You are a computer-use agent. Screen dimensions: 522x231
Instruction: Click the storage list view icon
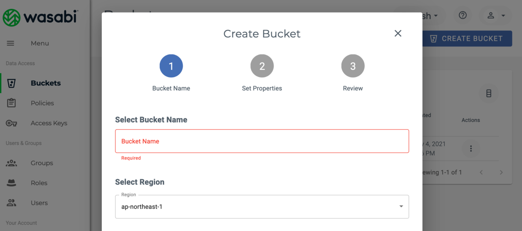(489, 93)
